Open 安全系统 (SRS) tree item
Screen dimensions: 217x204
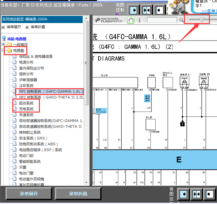(33, 138)
